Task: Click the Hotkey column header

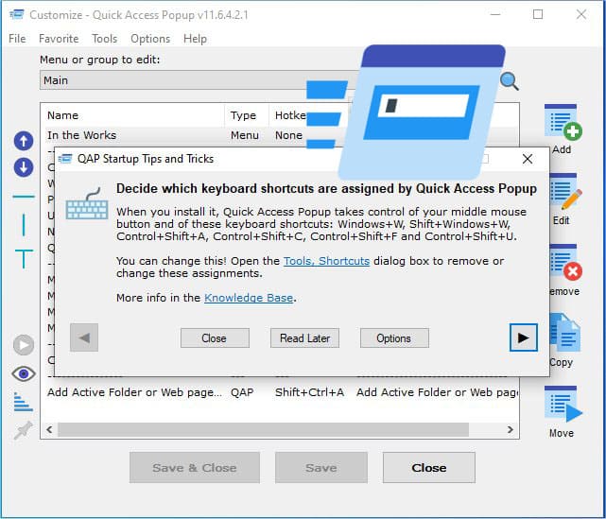Action: [x=290, y=115]
